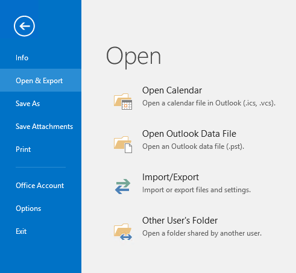Click the Other User's Folder shared icon
Image resolution: width=296 pixels, height=273 pixels.
tap(123, 232)
